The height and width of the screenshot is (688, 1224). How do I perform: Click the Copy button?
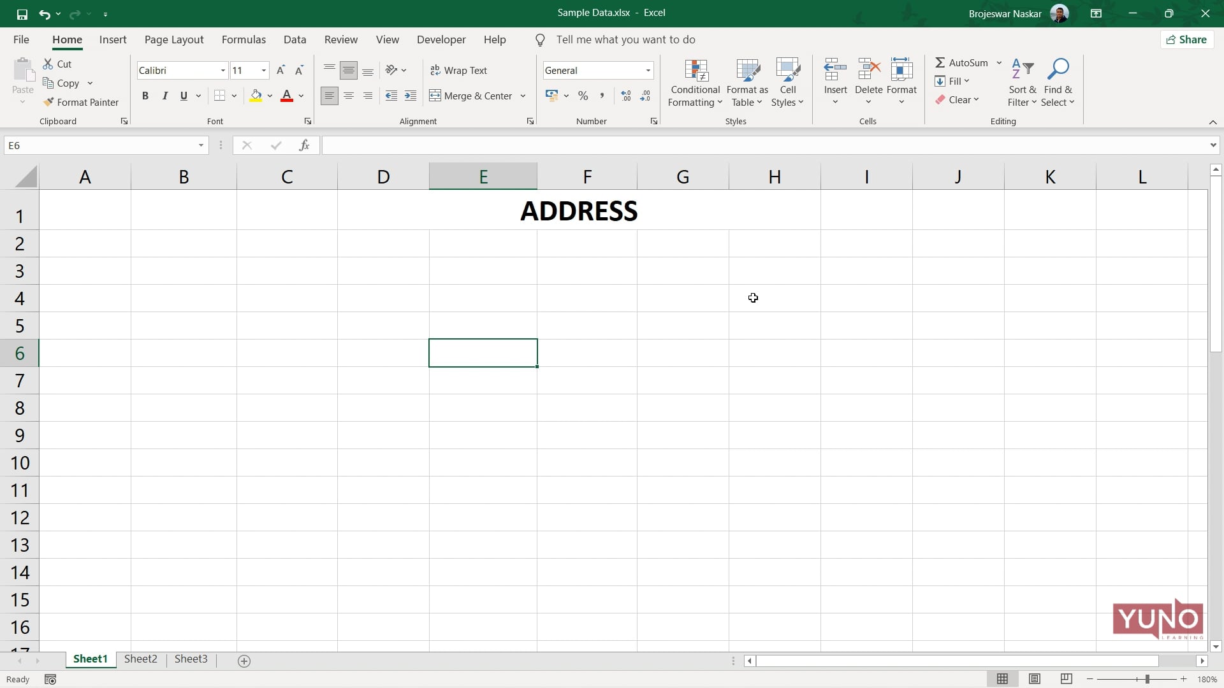click(x=62, y=83)
